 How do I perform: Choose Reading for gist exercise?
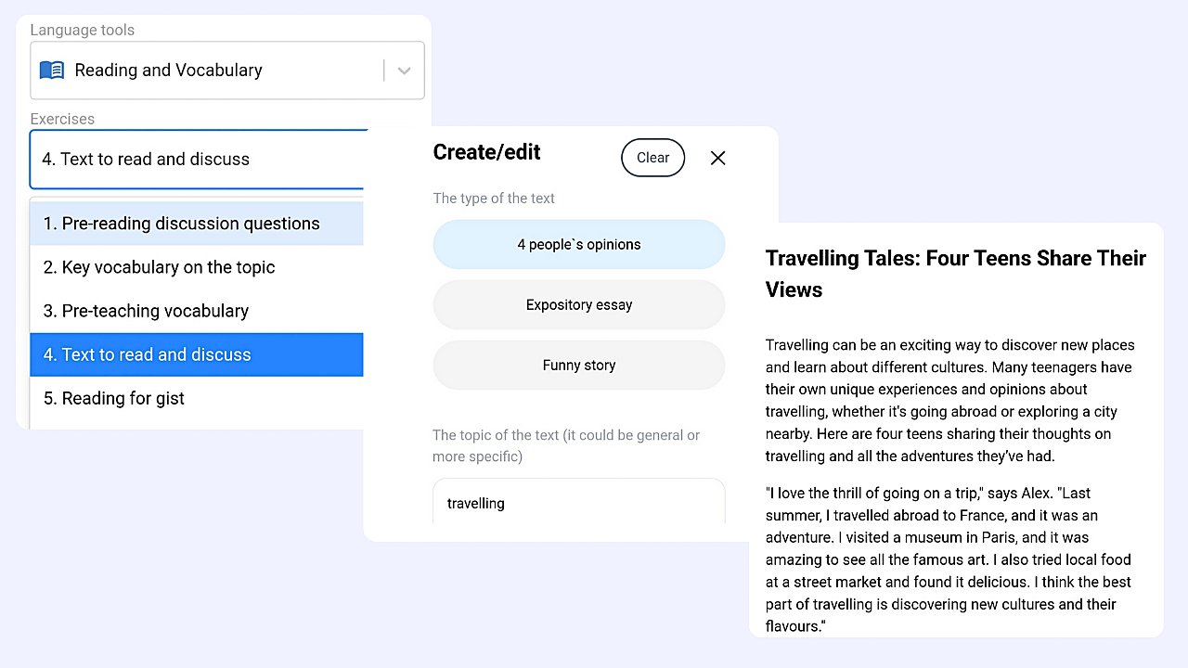click(197, 398)
